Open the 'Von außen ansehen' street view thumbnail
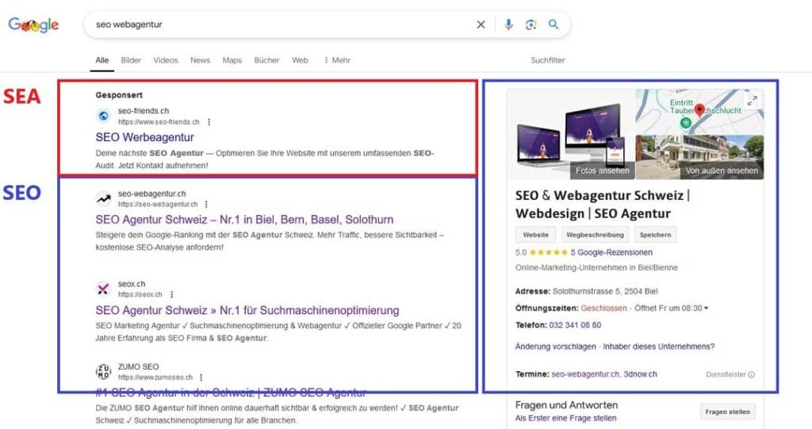 [699, 158]
